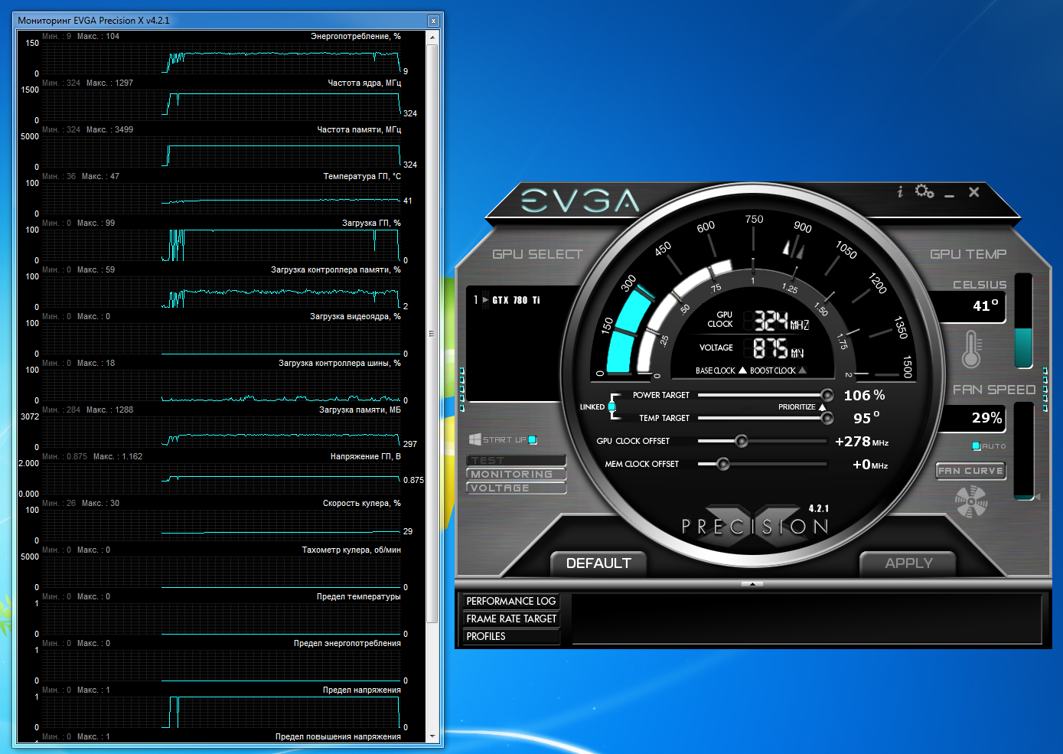Viewport: 1063px width, 754px height.
Task: Click the Mem Clock Offset slider knob
Action: [722, 464]
